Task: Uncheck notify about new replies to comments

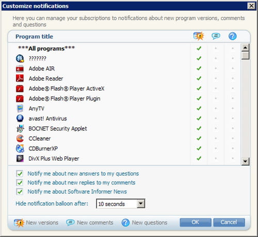Action: tap(20, 183)
